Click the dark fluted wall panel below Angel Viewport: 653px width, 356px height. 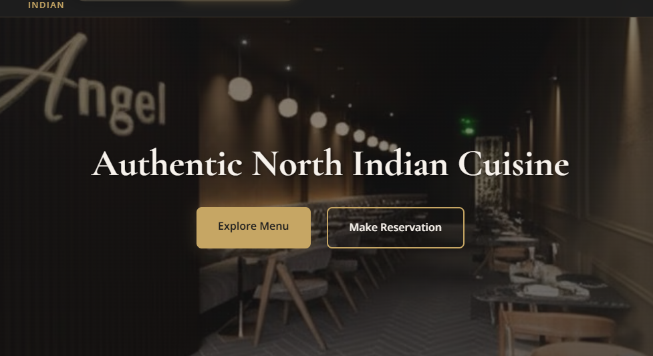coord(96,250)
